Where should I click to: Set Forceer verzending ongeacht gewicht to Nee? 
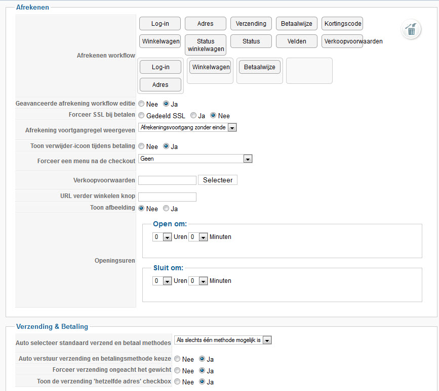177,371
